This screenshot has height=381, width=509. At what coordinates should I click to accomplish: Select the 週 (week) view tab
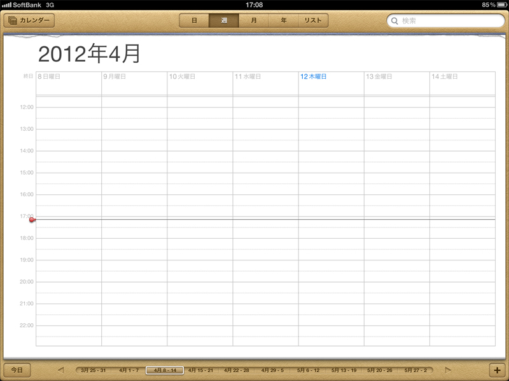pos(224,20)
